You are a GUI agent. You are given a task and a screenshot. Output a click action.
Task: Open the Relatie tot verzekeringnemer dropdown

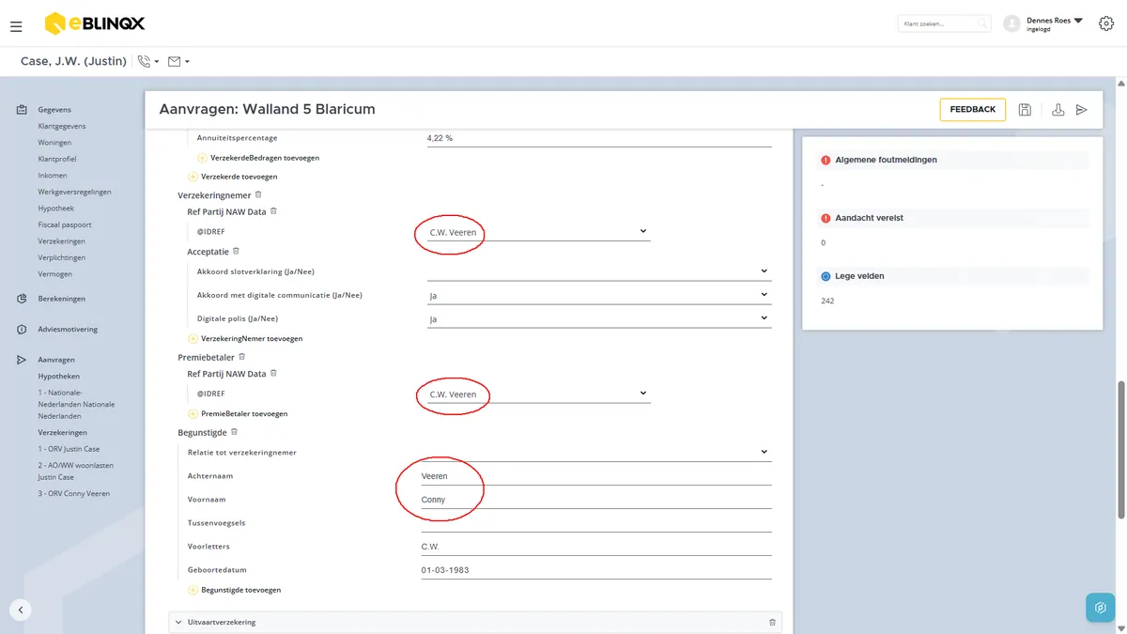pyautogui.click(x=598, y=452)
